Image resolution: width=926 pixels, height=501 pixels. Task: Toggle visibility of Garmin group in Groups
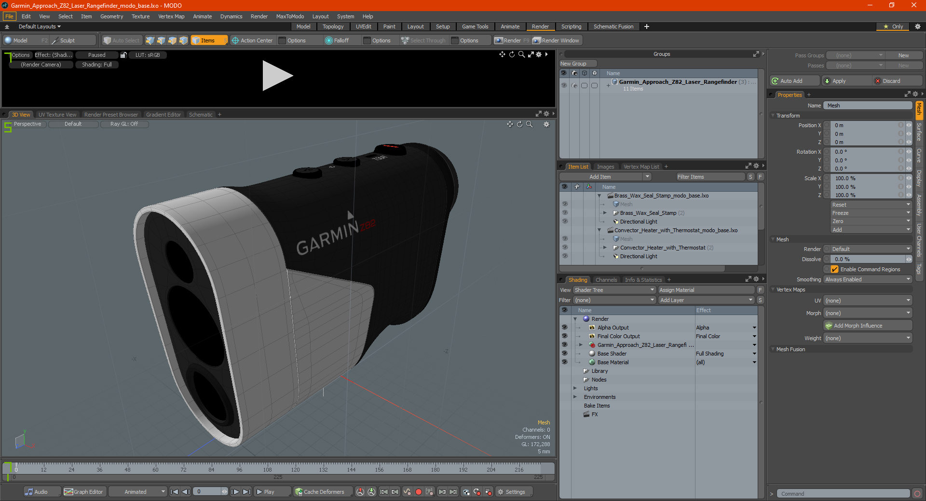(564, 85)
